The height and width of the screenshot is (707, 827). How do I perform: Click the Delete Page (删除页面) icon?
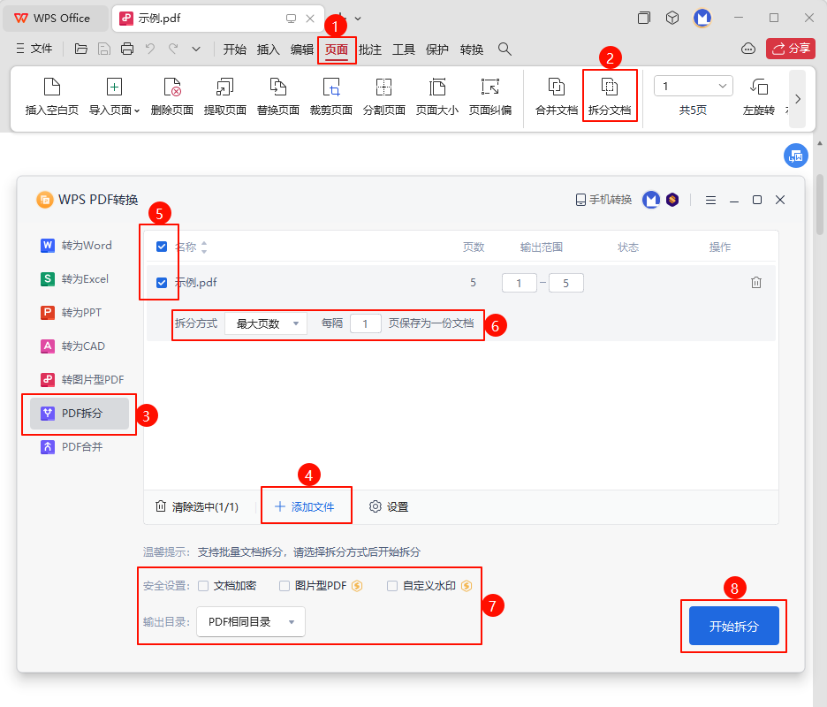coord(172,87)
